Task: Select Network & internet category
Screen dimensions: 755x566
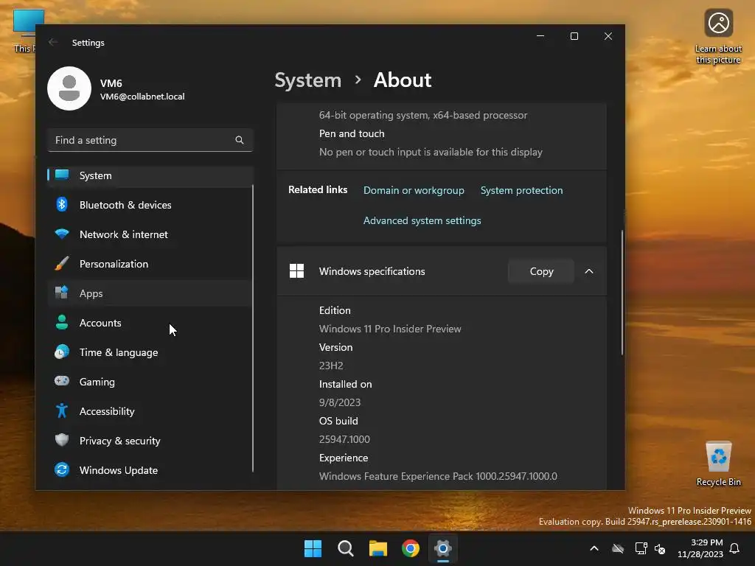Action: pos(150,234)
